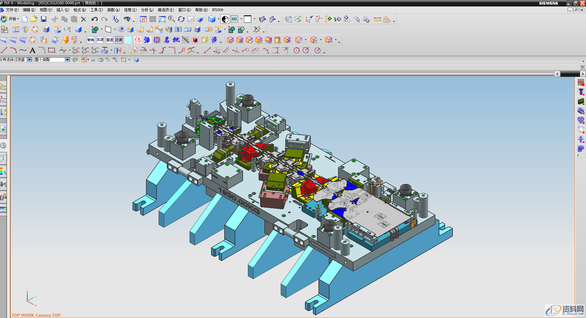Open the 装配(A) menu
Screen dimensions: 586x318
pyautogui.click(x=113, y=10)
